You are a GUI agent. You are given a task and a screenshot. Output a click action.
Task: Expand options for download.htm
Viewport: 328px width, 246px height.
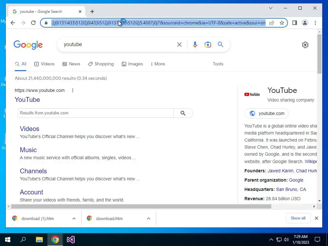(149, 218)
